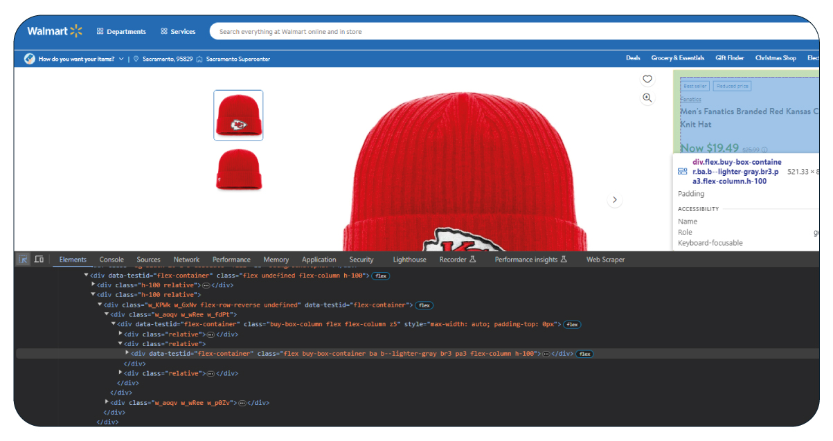
Task: Show the next product image with the arrow
Action: click(x=614, y=200)
